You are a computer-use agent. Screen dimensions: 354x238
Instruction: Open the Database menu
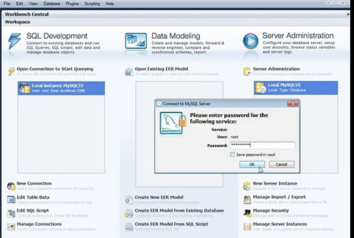[52, 4]
